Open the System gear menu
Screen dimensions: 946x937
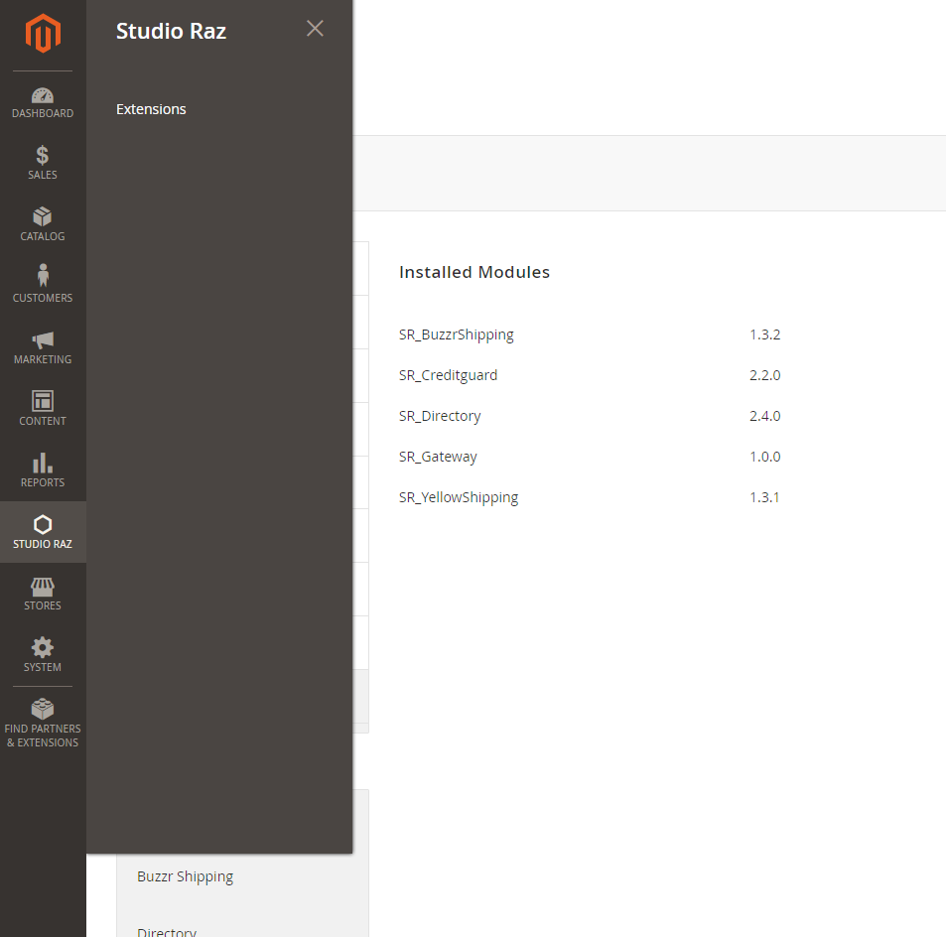pos(43,656)
